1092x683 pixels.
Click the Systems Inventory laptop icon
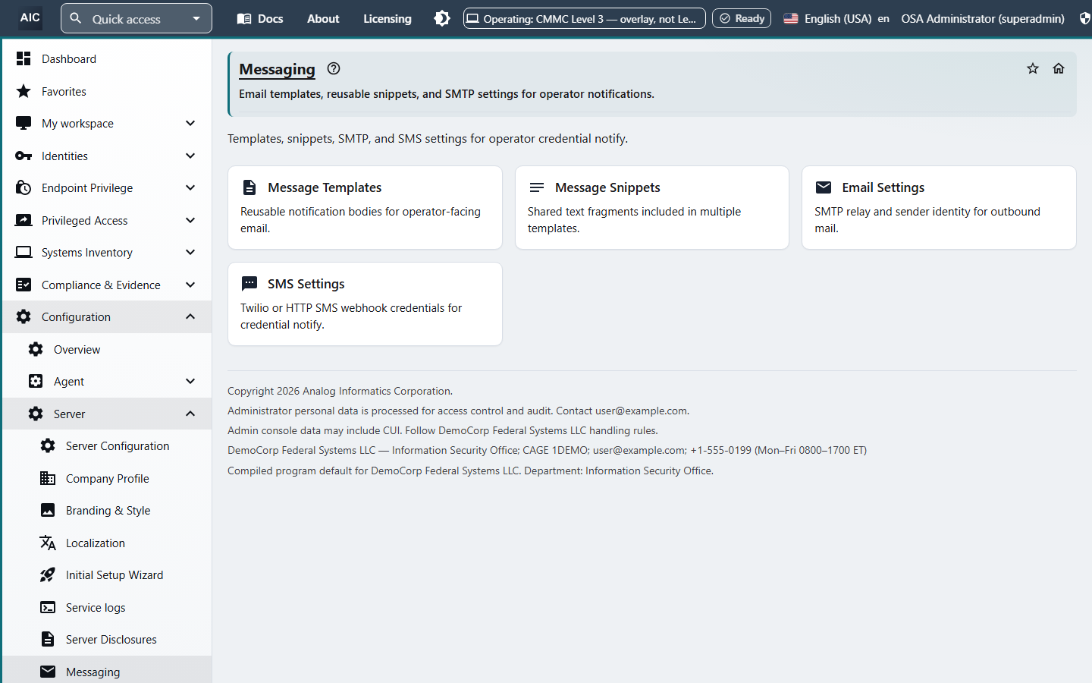click(24, 252)
